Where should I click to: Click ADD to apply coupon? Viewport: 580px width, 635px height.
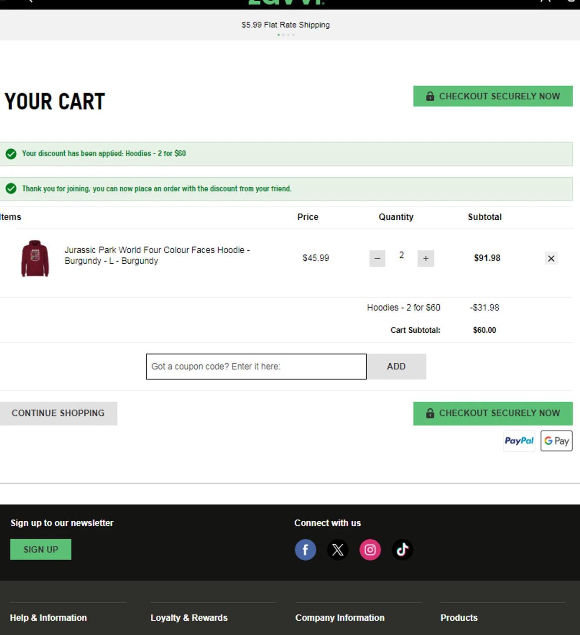click(396, 367)
